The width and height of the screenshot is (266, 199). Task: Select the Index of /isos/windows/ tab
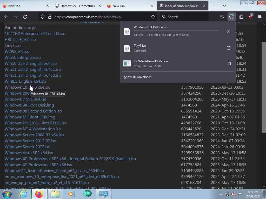[x=183, y=6]
